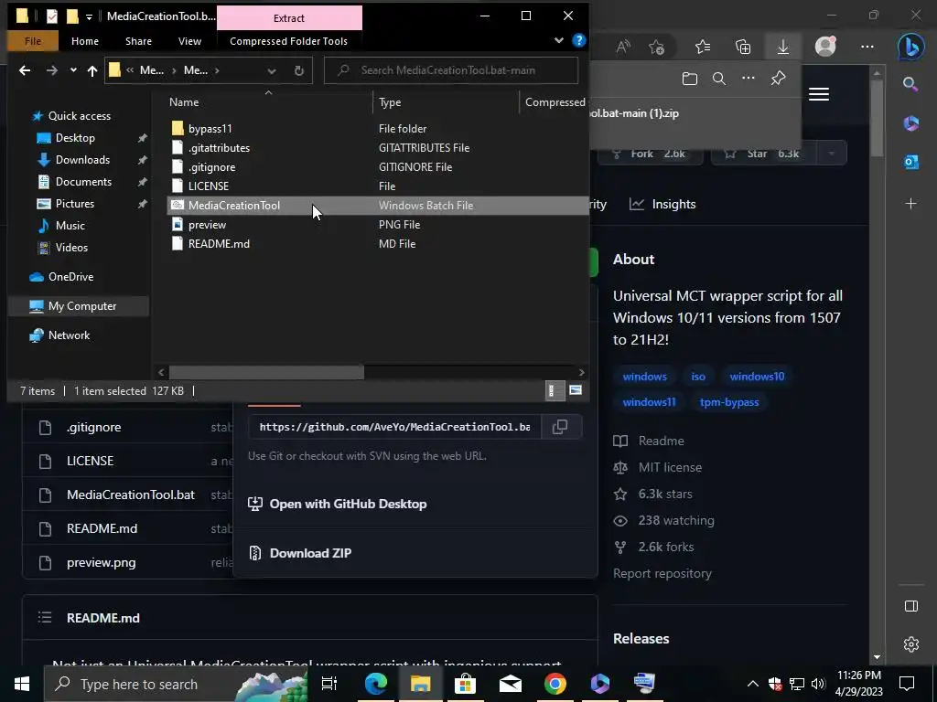Expand recent locations dropdown arrow
The width and height of the screenshot is (937, 702).
[73, 70]
